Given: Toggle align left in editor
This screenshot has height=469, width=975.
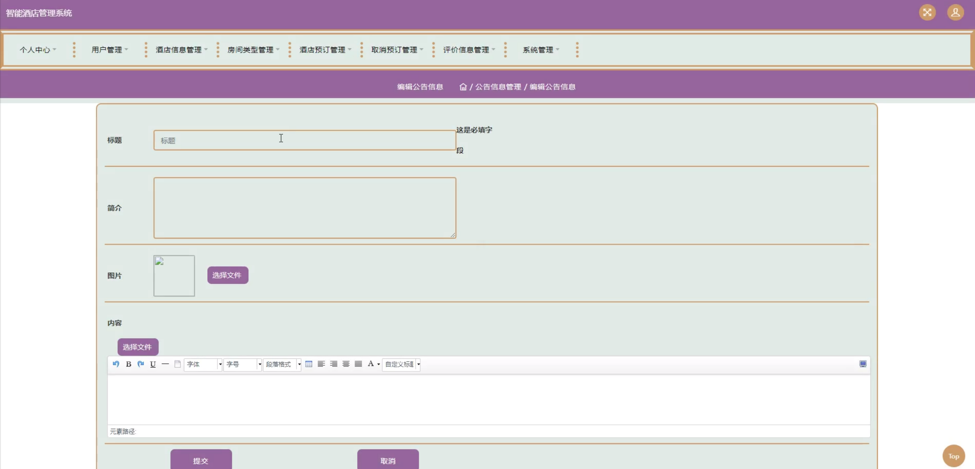Looking at the screenshot, I should [x=321, y=364].
